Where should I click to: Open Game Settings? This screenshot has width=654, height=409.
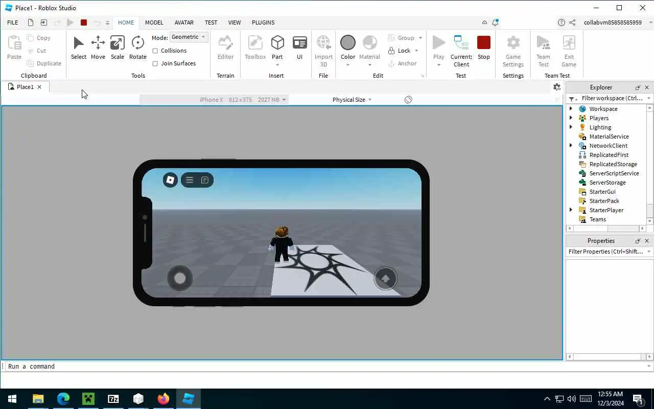click(x=513, y=51)
